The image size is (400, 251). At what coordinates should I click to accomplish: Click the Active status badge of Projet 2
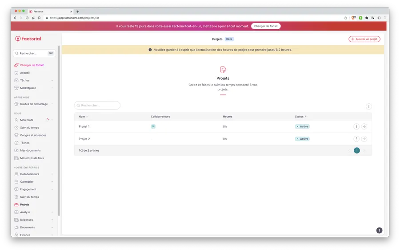click(x=302, y=139)
